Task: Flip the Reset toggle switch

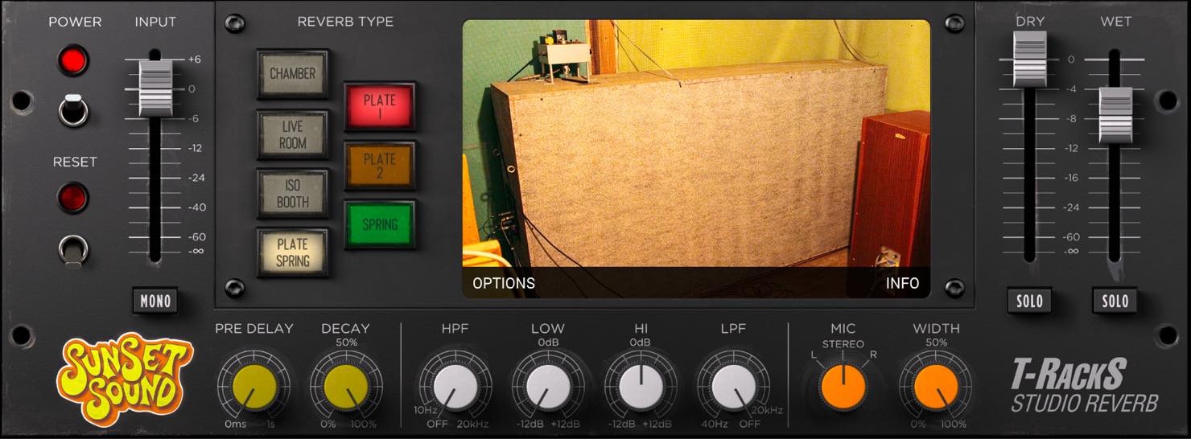Action: [73, 249]
